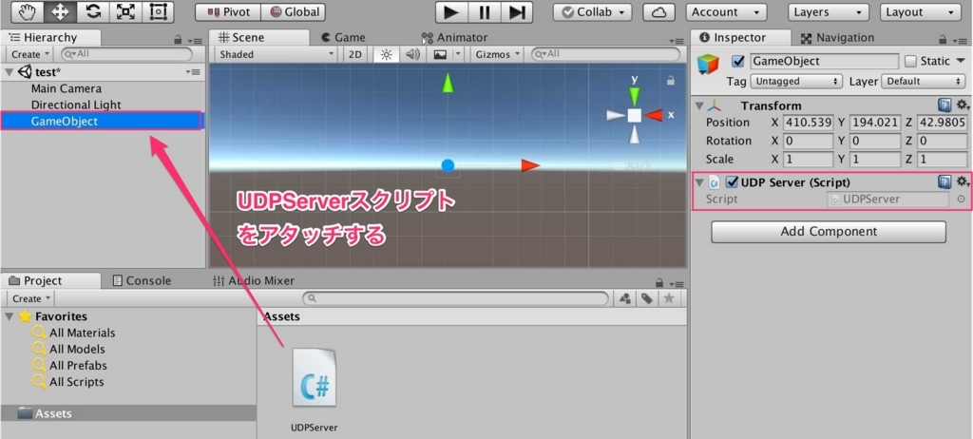Toggle GameObject active checkbox in Inspector
The width and height of the screenshot is (973, 439).
tap(737, 61)
